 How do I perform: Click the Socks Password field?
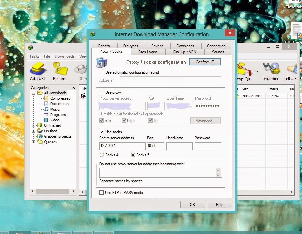coord(208,146)
